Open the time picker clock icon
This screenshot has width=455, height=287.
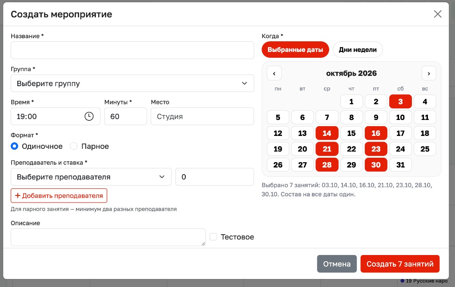89,116
